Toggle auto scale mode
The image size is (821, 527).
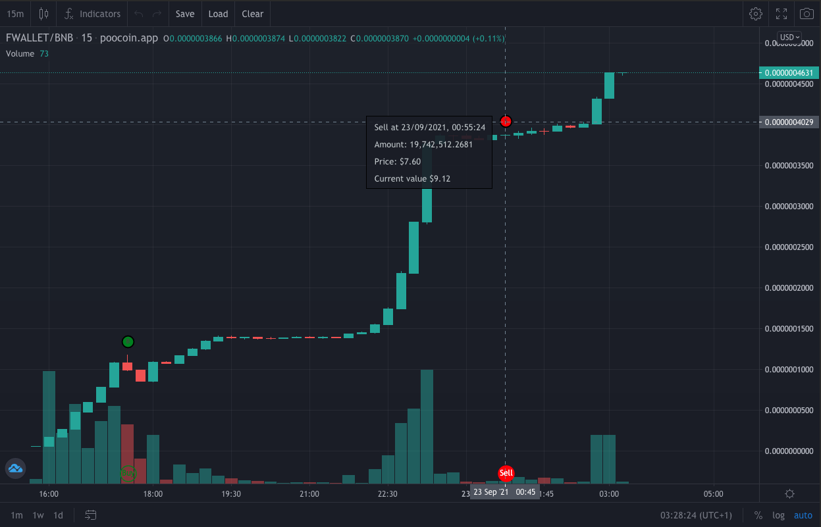point(803,515)
